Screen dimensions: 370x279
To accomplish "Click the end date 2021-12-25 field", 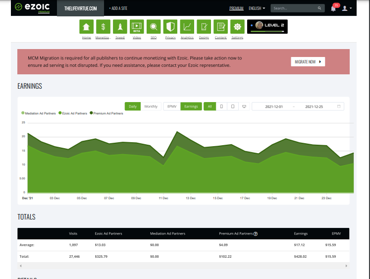I will pos(314,107).
